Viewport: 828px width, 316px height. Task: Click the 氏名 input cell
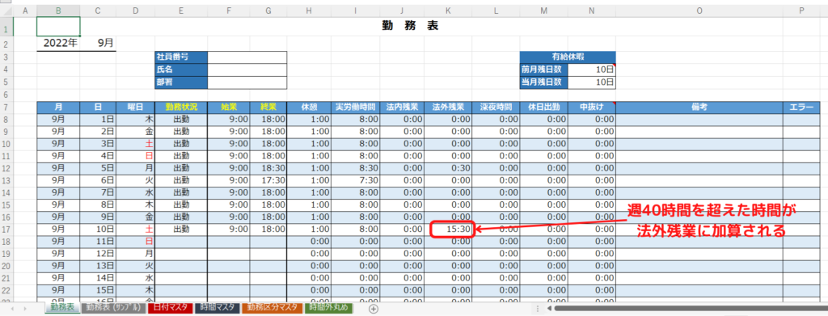coord(247,70)
